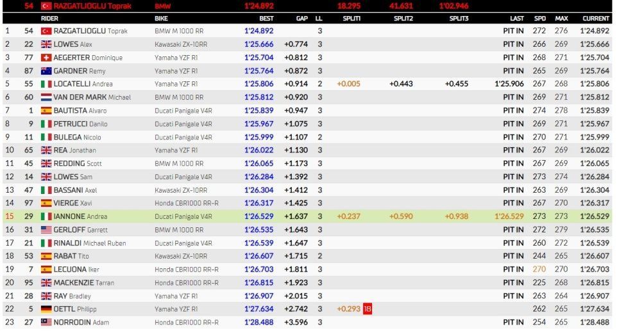
Task: Click the BIKE column header
Action: [x=161, y=19]
